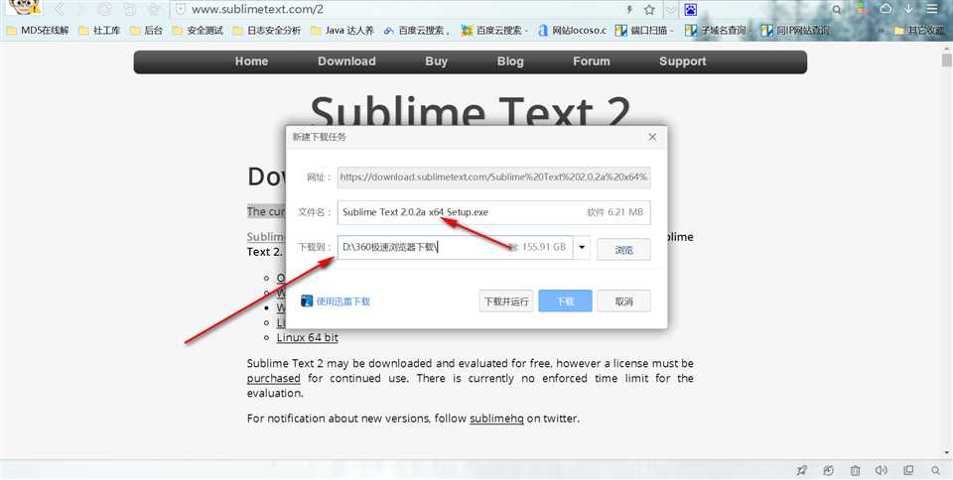Open the MD5在线解 bookmark

click(38, 30)
